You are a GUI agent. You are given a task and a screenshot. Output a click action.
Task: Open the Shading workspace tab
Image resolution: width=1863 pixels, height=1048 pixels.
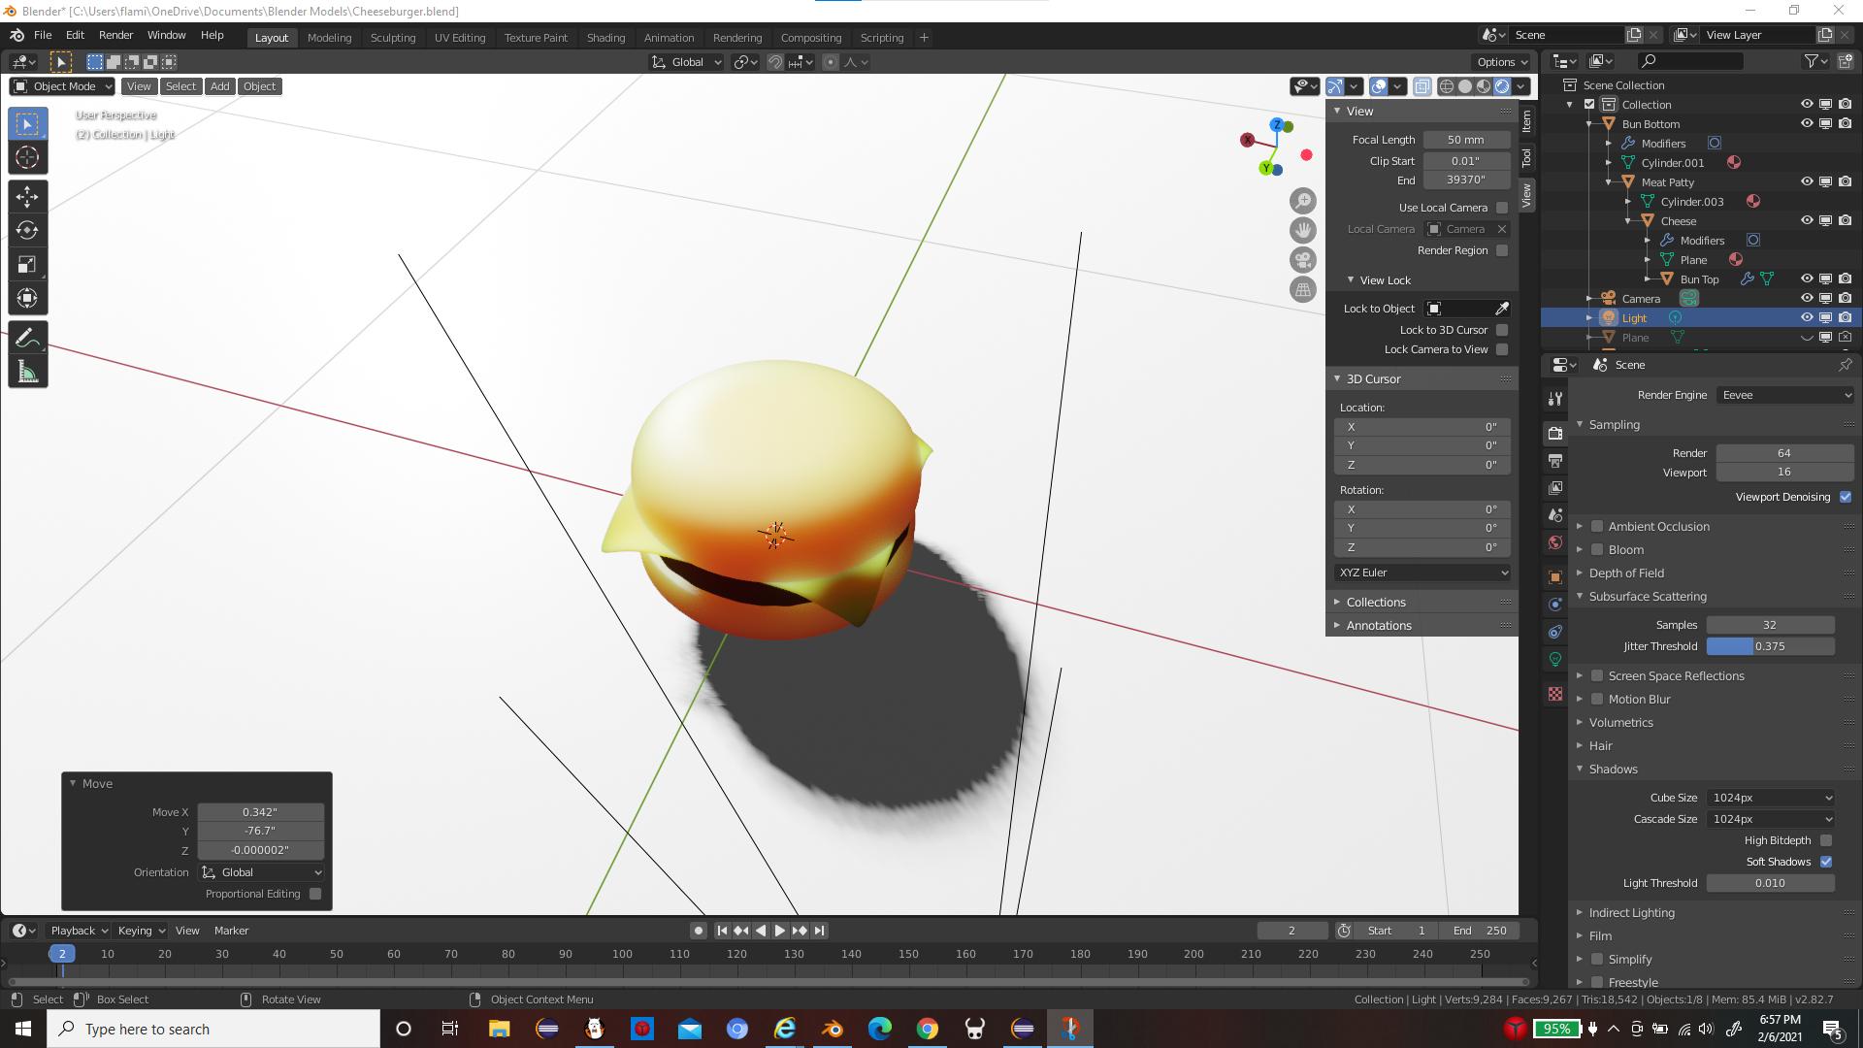coord(606,37)
